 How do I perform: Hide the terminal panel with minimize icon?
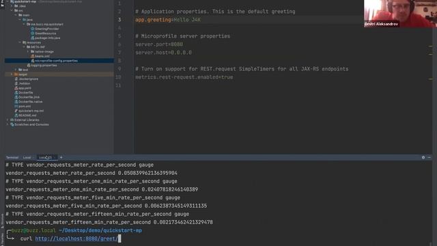(x=429, y=157)
